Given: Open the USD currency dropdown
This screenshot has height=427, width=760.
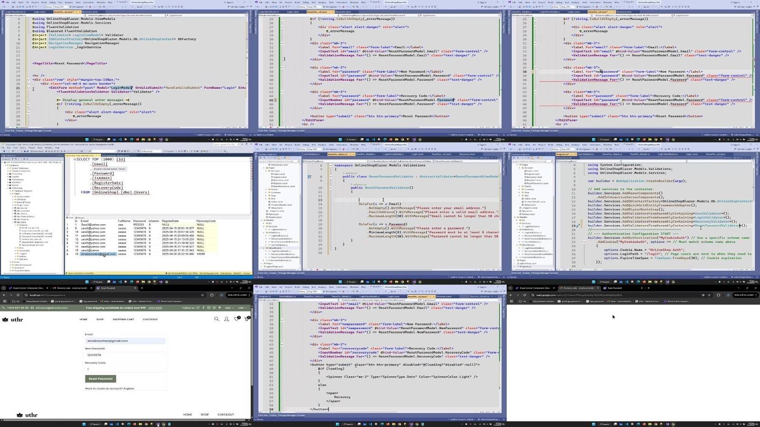Looking at the screenshot, I should (242, 308).
